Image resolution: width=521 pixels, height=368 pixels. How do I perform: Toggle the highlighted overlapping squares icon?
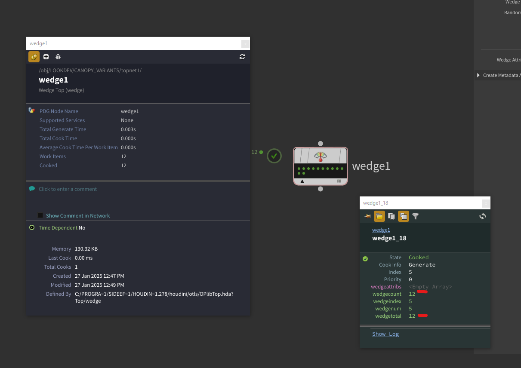click(403, 216)
